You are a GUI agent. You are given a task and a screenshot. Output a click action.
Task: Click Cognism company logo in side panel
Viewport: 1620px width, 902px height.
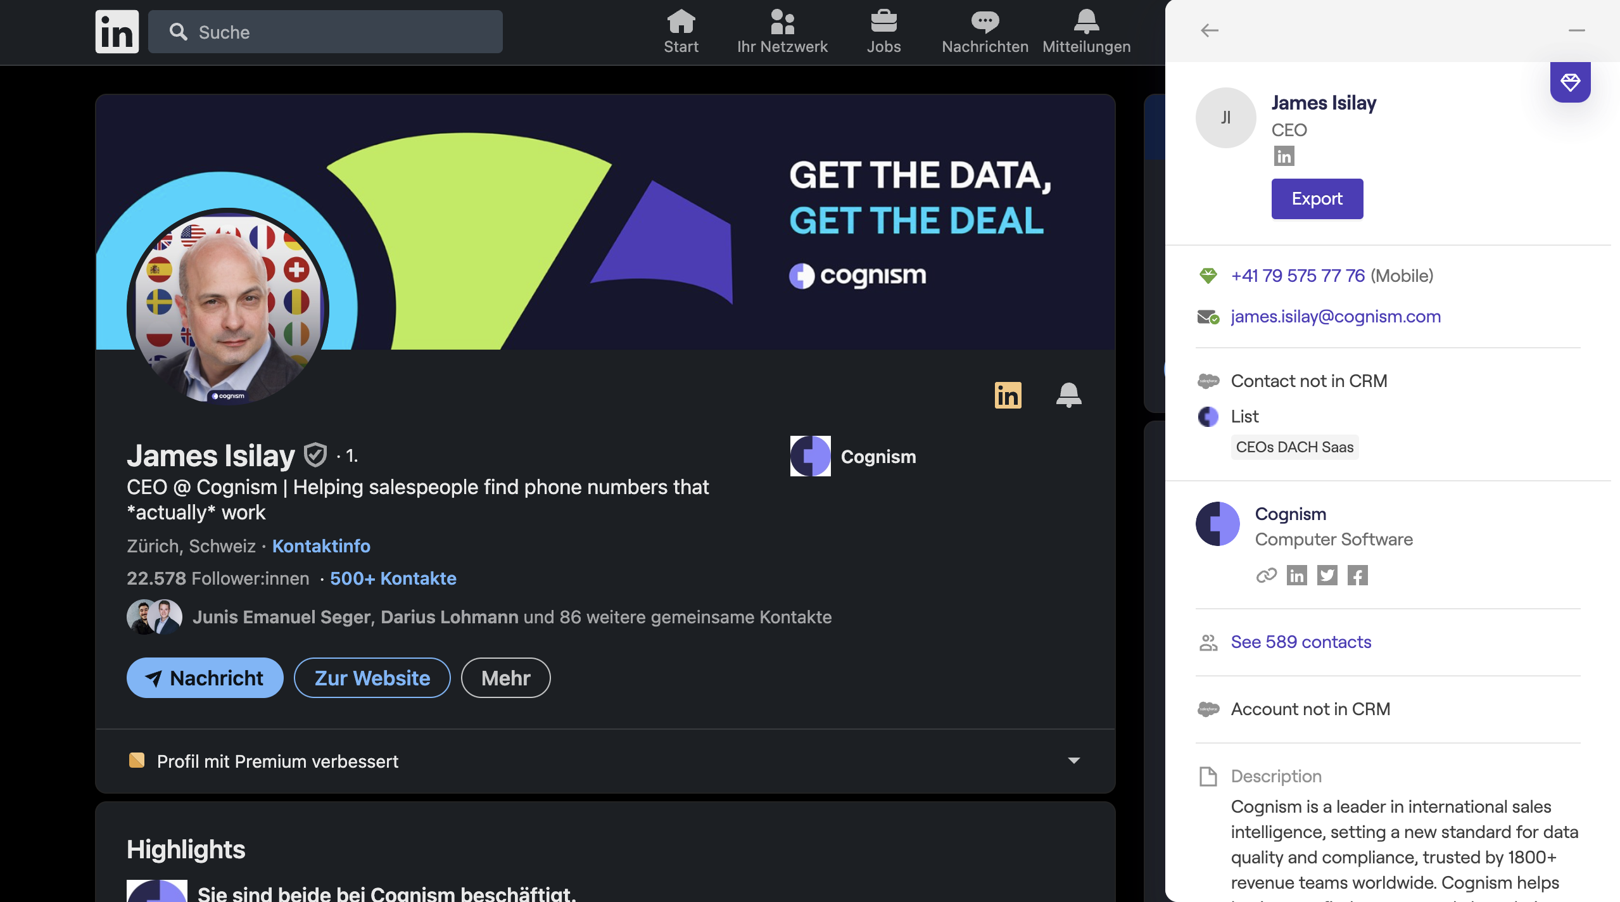tap(1218, 524)
